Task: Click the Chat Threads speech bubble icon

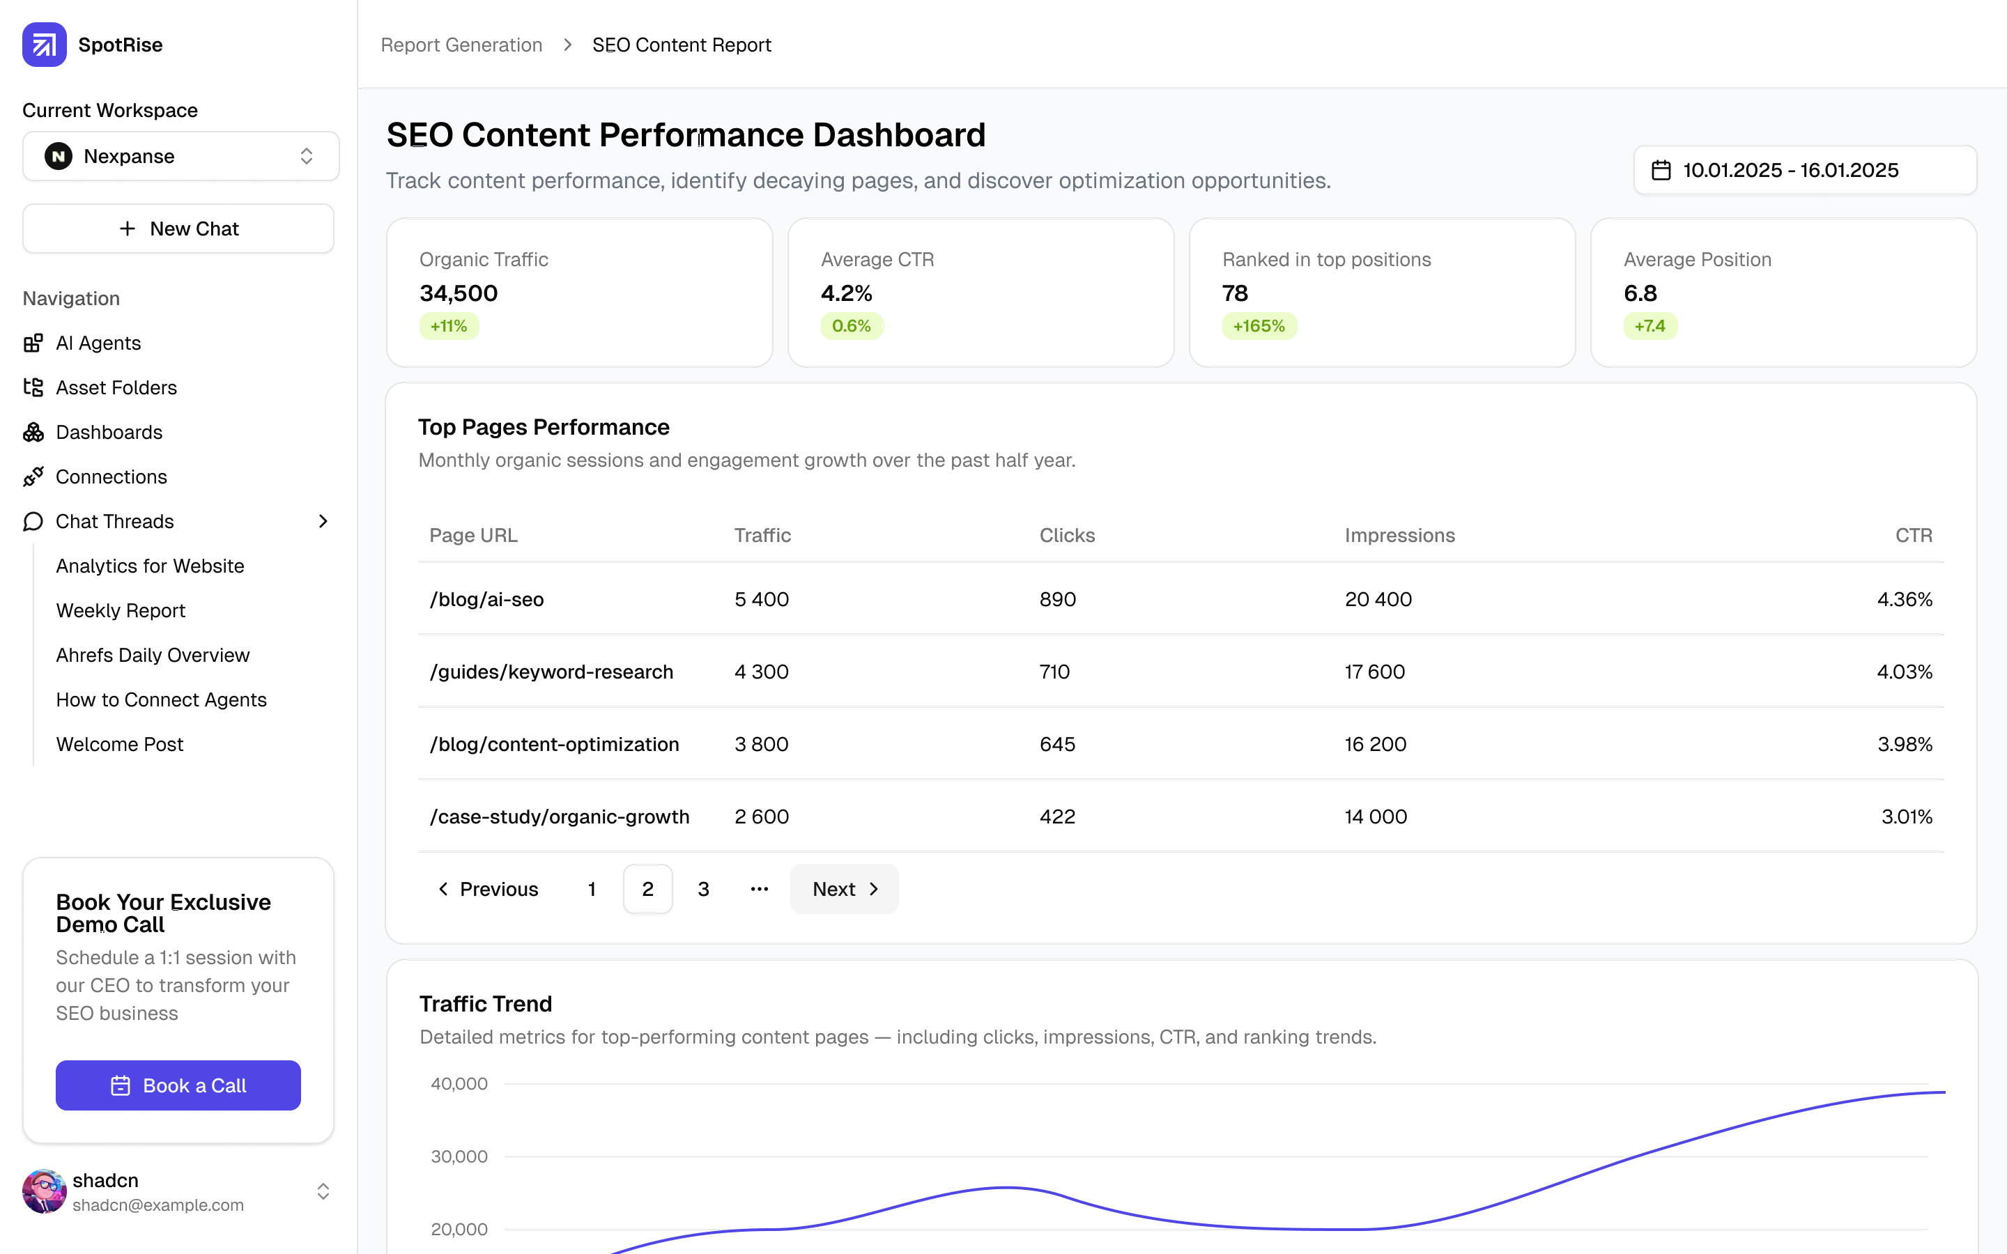Action: click(33, 522)
